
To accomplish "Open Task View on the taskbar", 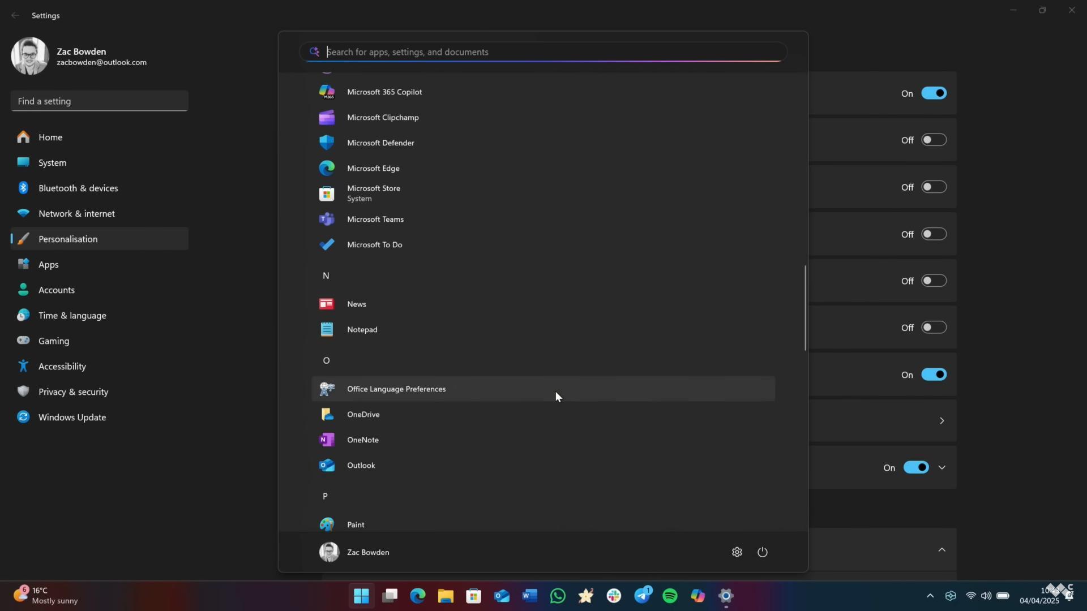I will [x=390, y=596].
